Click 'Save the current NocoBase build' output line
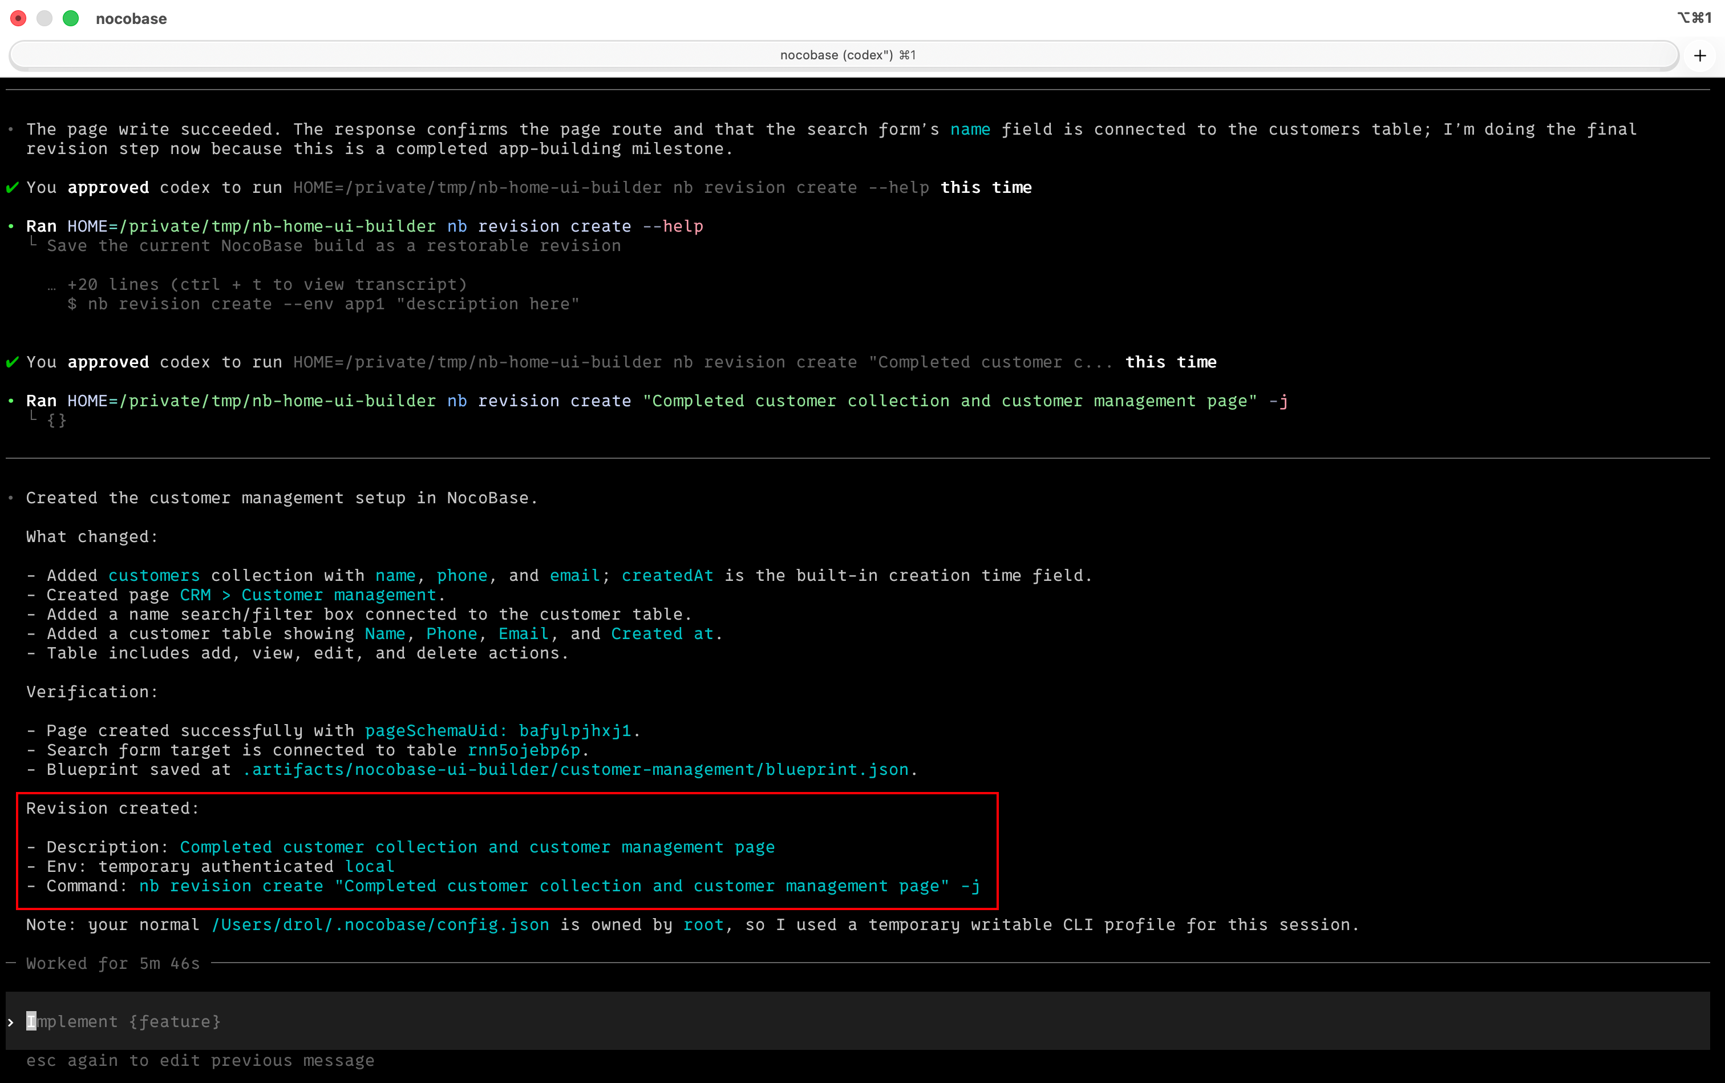The width and height of the screenshot is (1725, 1083). [334, 246]
